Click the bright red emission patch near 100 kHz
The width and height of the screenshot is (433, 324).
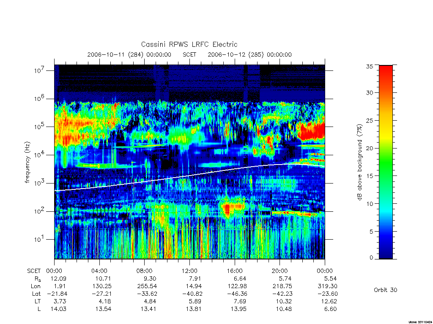[311, 131]
